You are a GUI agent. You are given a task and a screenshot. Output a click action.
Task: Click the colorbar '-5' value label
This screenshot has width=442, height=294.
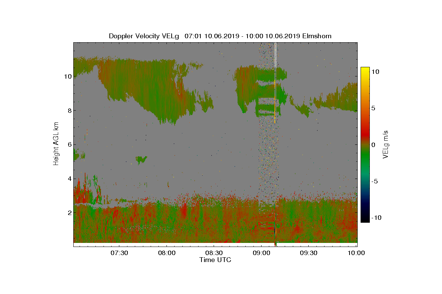click(x=375, y=181)
